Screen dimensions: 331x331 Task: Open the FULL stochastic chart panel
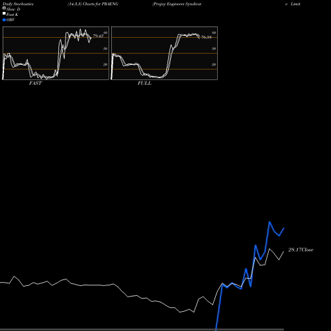(x=164, y=53)
